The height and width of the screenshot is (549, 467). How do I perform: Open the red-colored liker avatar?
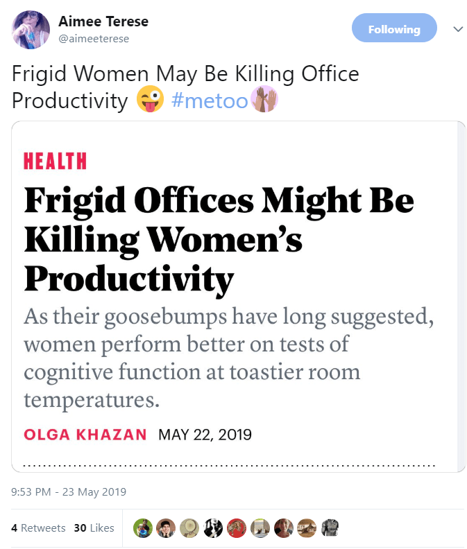pos(237,528)
